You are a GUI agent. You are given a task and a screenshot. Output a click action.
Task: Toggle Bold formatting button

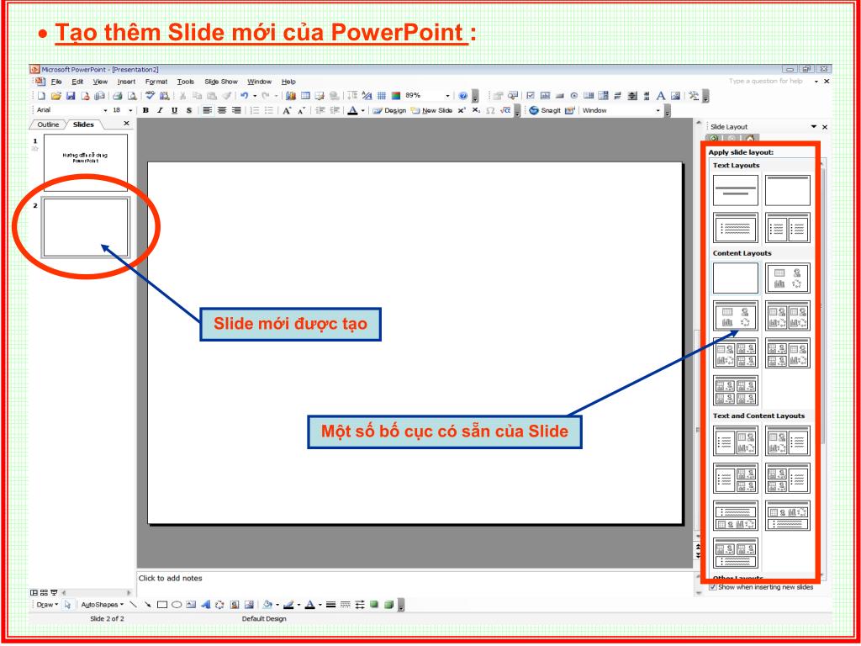point(145,110)
